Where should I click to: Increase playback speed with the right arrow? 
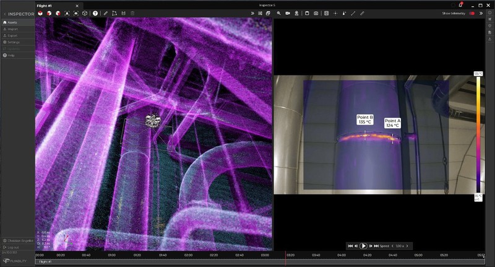click(407, 246)
